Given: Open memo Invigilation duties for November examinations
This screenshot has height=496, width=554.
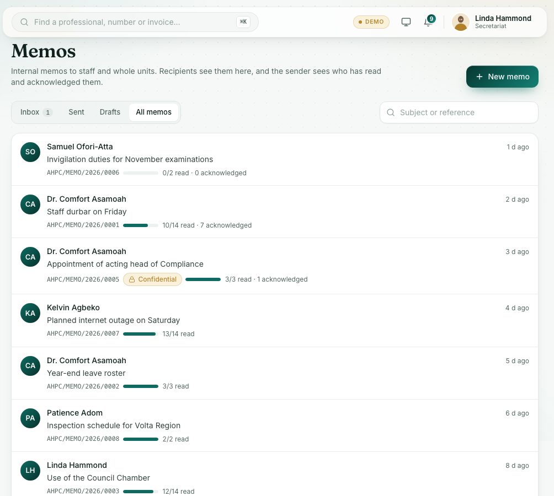Looking at the screenshot, I should pyautogui.click(x=275, y=159).
